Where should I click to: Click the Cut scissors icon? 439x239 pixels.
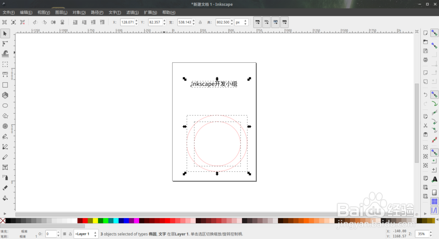tap(425, 126)
